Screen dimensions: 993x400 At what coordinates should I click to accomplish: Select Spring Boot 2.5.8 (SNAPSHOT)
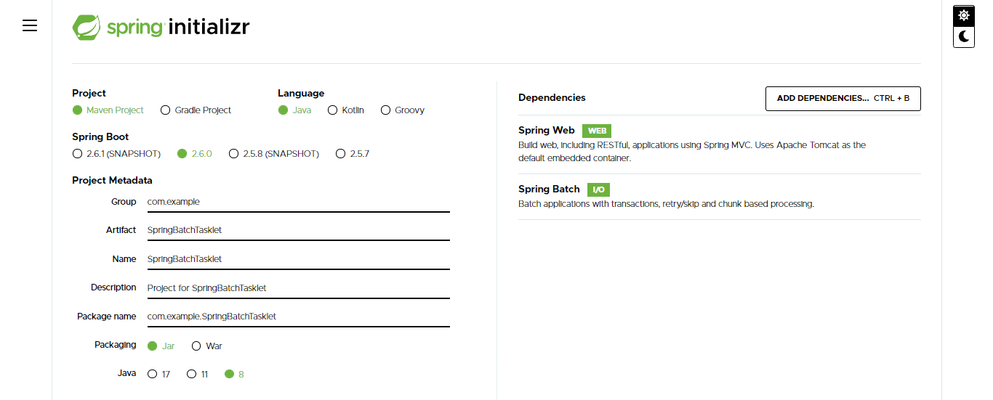click(273, 154)
